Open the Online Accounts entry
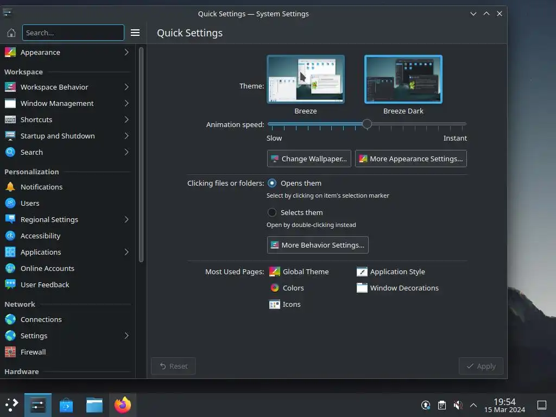556x417 pixels. point(67,268)
